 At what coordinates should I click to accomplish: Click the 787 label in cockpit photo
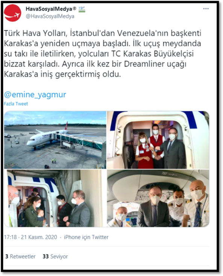click(x=164, y=173)
